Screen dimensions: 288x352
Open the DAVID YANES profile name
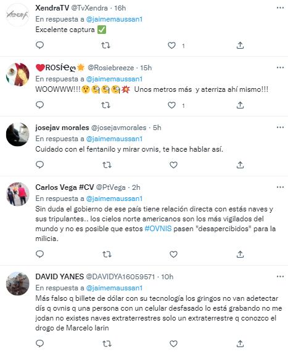tap(60, 277)
